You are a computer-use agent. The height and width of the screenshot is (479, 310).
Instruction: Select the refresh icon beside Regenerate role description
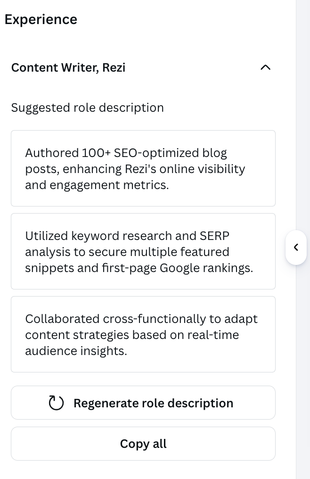(x=56, y=403)
